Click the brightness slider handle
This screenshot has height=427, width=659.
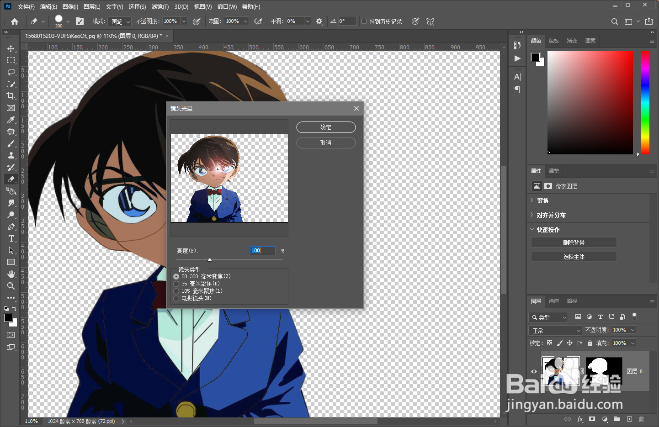pos(210,260)
